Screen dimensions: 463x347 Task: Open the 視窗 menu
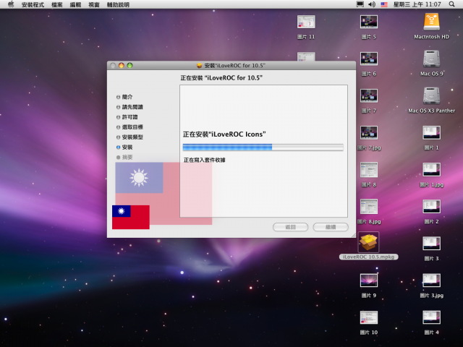[x=94, y=5]
